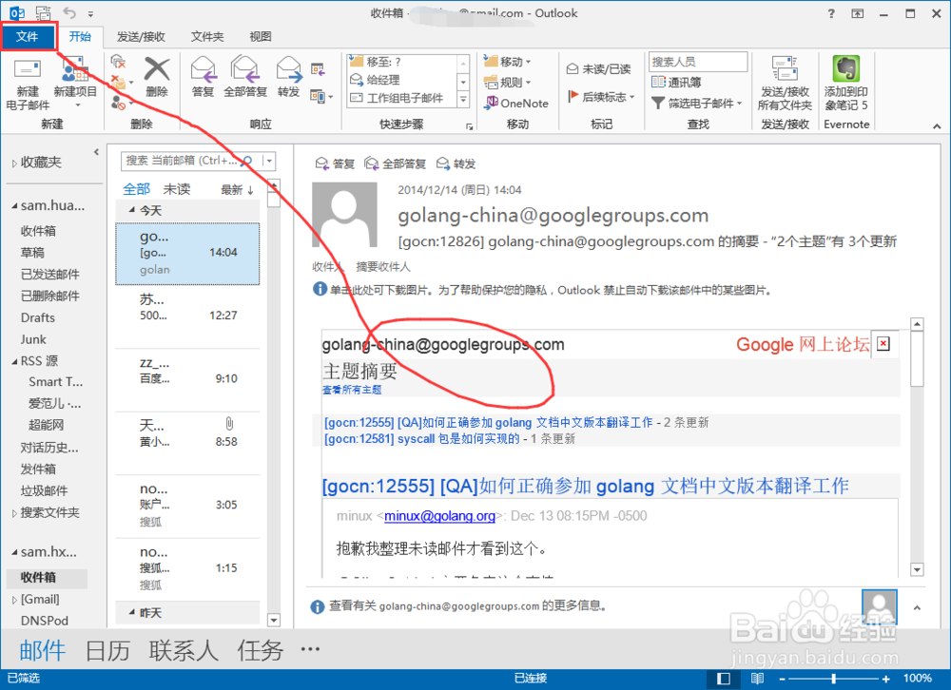Collapse the 昨天 message group
951x690 pixels.
[x=131, y=612]
